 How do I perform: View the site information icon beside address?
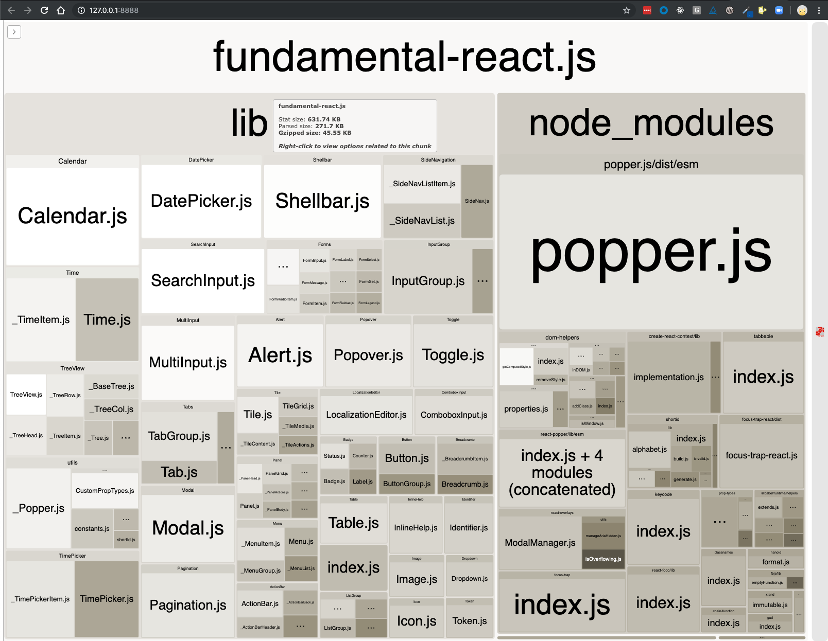pos(81,10)
